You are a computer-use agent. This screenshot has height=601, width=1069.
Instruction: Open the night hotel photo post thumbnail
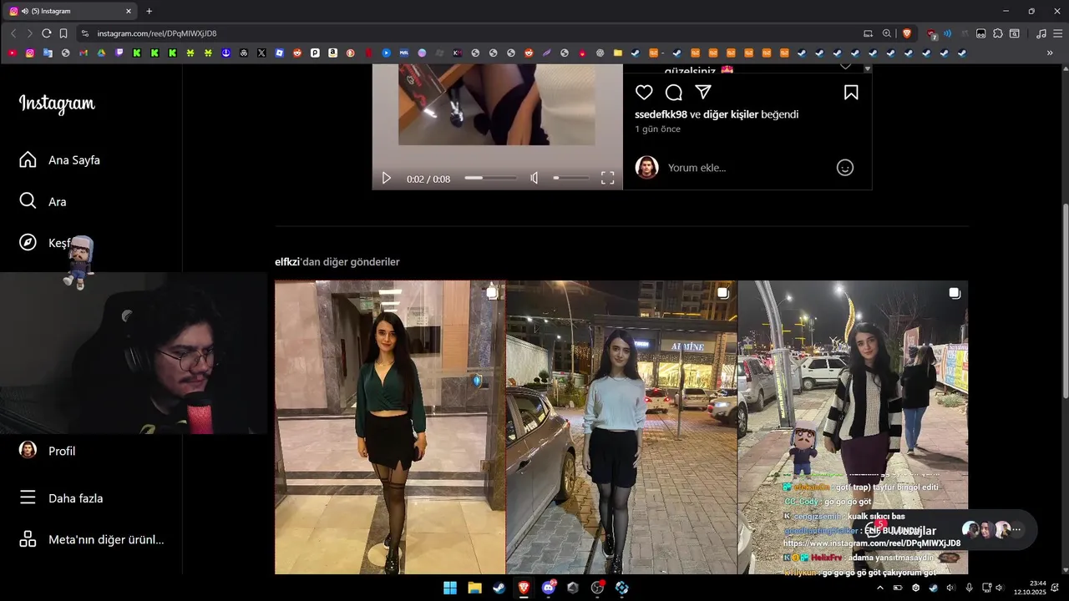coord(621,427)
